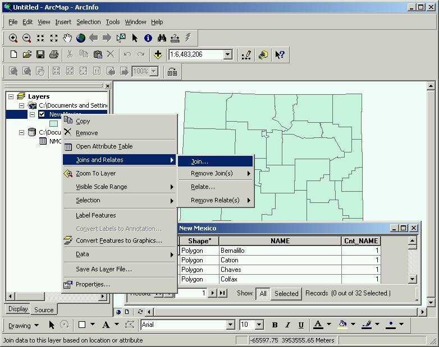Create a new map document

(13, 54)
